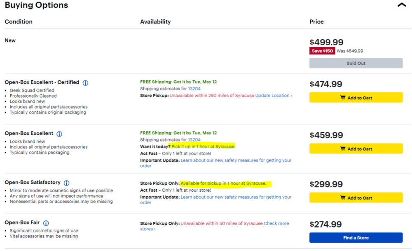Viewport: 412px width, 251px height.
Task: Collapse the Buying Options section chevron
Action: point(401,5)
